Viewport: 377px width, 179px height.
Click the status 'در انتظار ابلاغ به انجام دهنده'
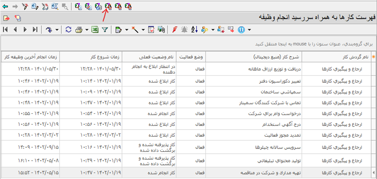point(154,69)
